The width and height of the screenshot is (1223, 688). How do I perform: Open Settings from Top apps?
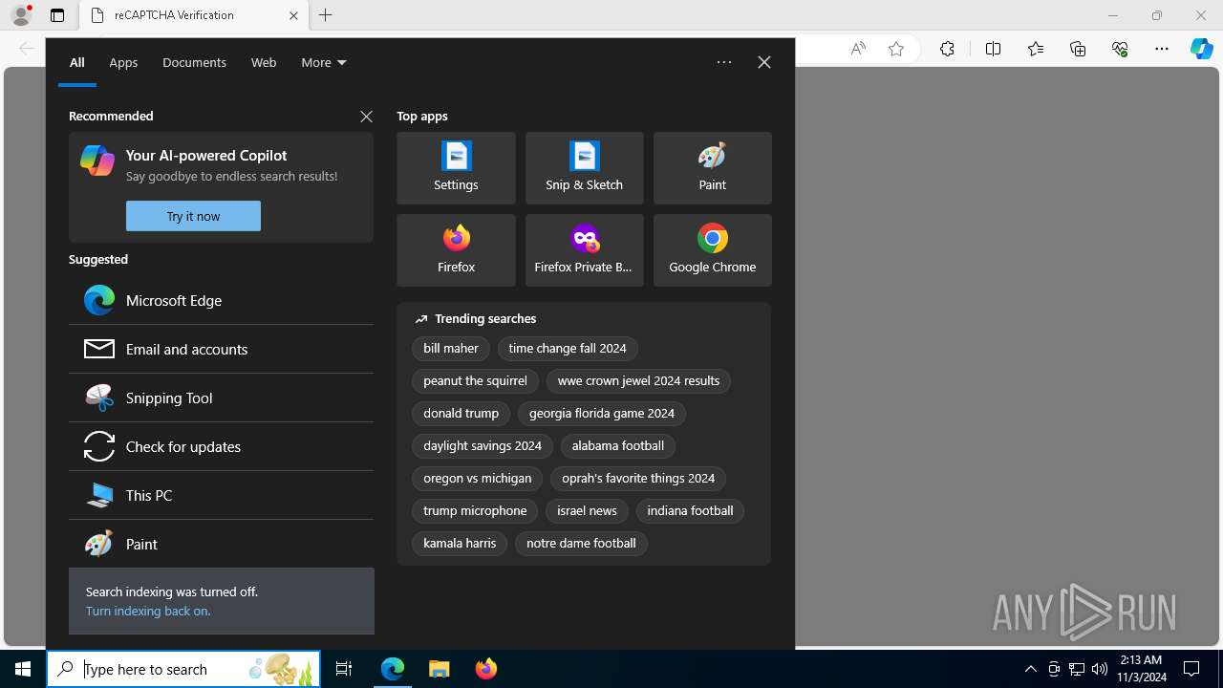(x=456, y=168)
